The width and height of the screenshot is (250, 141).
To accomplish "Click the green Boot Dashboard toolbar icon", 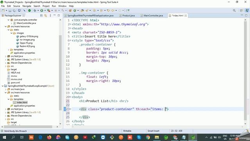I will (x=30, y=11).
